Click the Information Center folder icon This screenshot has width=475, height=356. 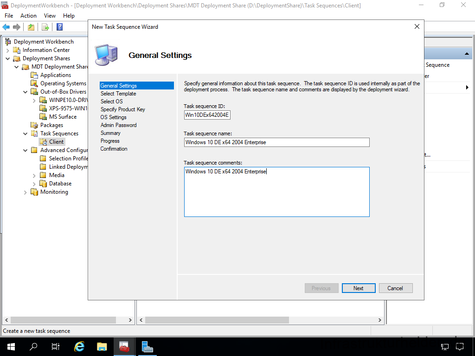coord(17,50)
